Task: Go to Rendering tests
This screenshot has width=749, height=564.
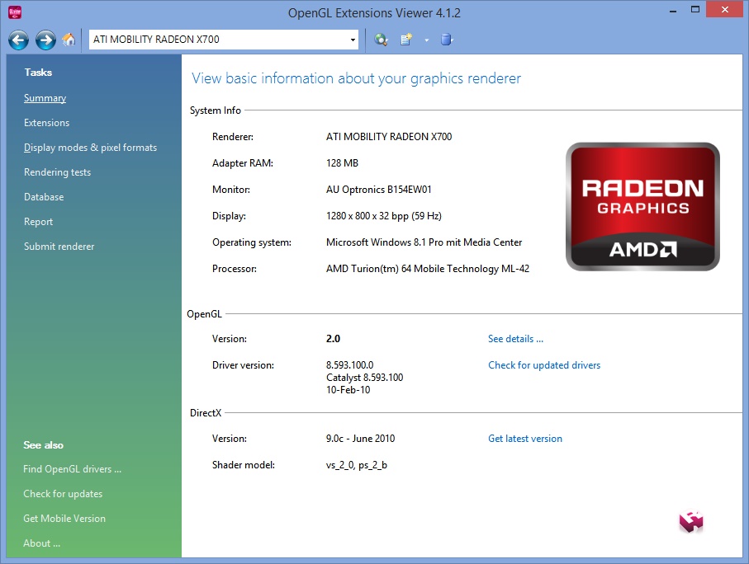Action: [x=57, y=172]
